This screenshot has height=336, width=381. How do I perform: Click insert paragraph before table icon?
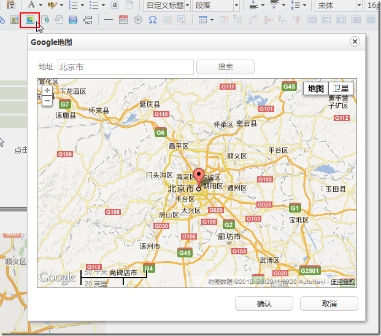(x=238, y=20)
